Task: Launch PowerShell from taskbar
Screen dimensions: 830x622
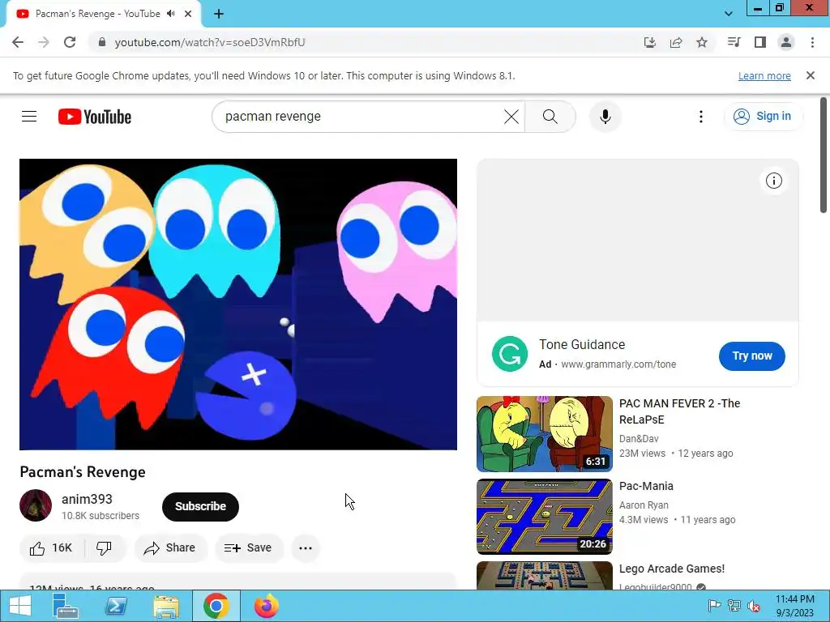Action: [116, 606]
